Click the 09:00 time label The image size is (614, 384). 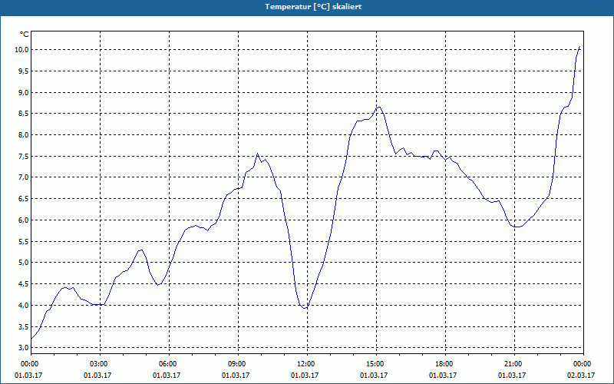(x=238, y=364)
